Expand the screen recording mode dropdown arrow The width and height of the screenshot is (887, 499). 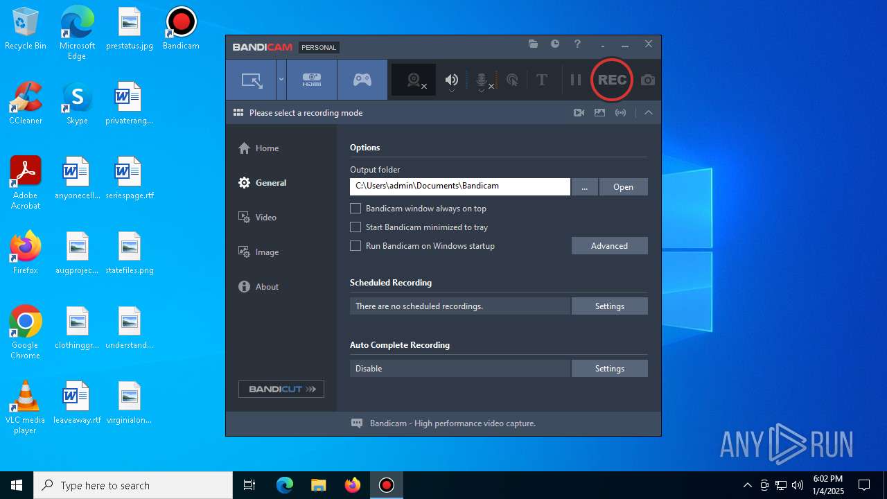(281, 80)
